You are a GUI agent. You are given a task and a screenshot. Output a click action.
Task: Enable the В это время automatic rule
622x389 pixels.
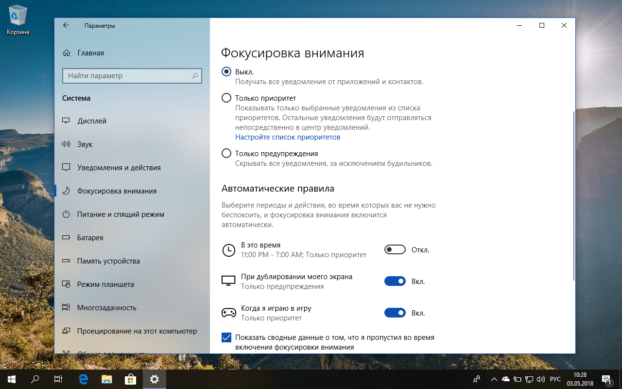(395, 249)
